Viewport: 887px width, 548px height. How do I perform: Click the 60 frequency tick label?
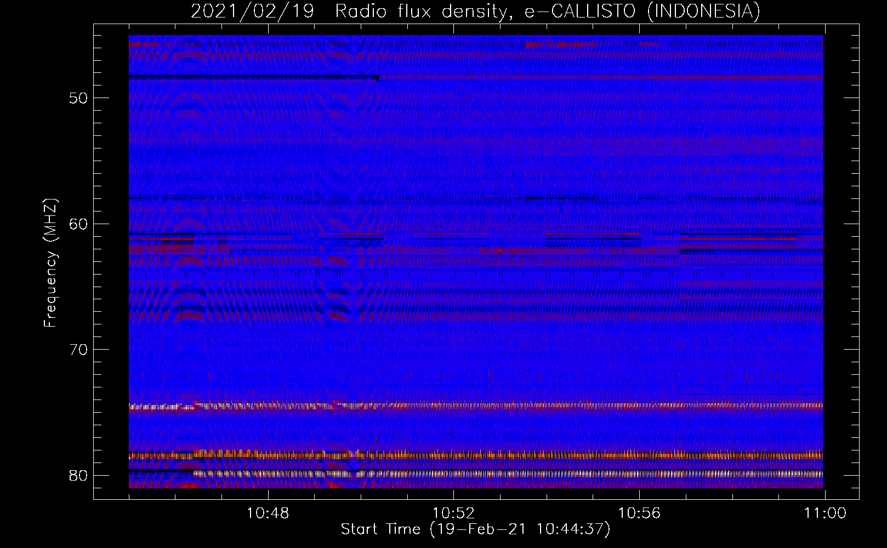point(78,224)
